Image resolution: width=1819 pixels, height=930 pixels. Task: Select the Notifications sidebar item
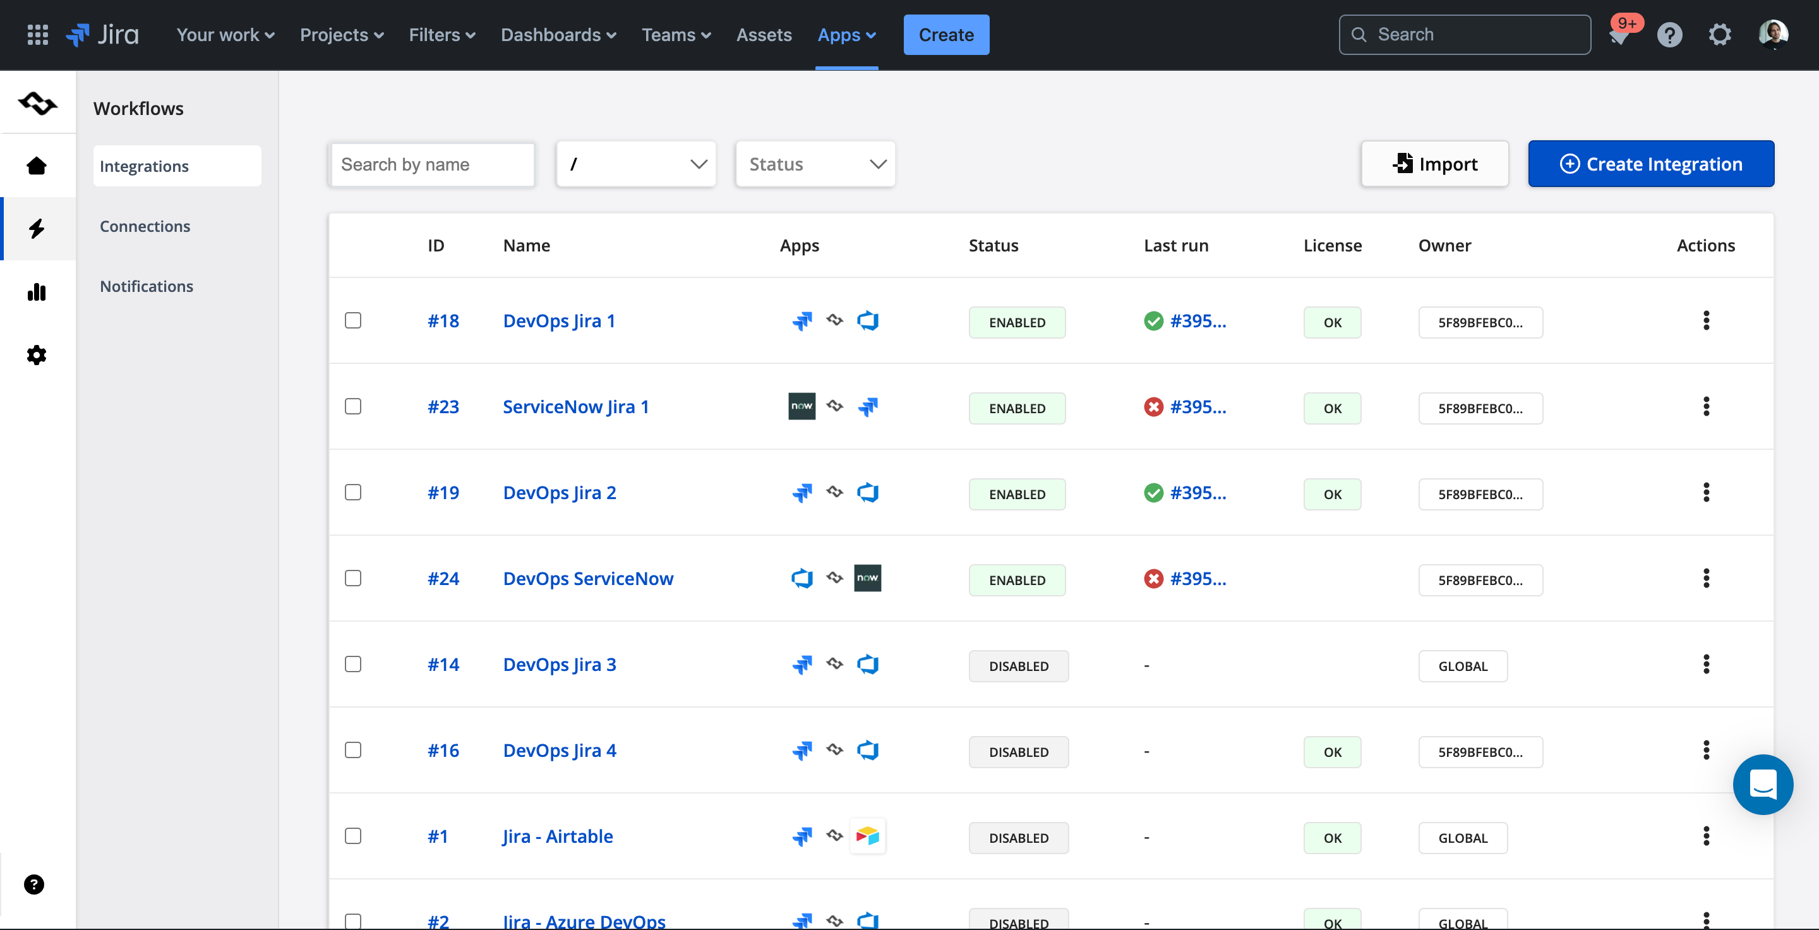pyautogui.click(x=146, y=286)
